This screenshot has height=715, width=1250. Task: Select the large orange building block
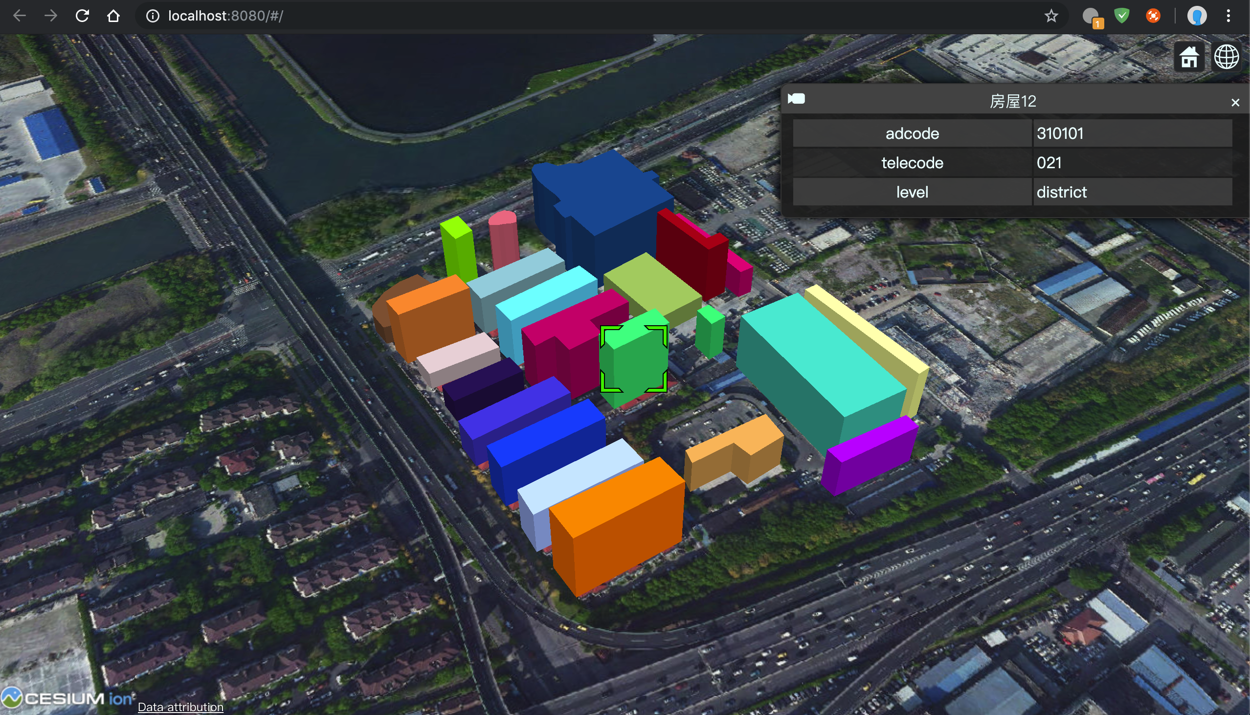621,525
